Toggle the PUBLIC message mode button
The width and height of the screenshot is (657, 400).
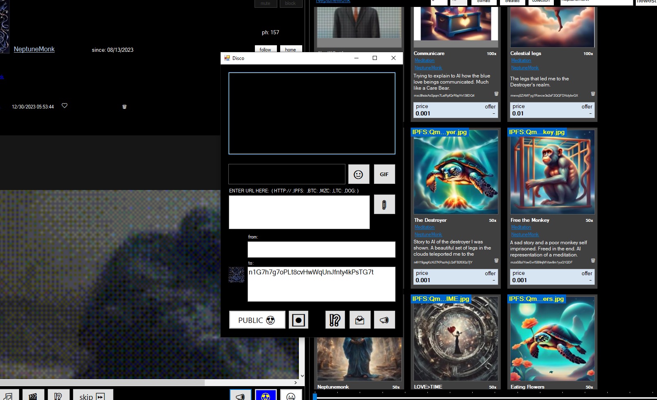click(x=257, y=320)
